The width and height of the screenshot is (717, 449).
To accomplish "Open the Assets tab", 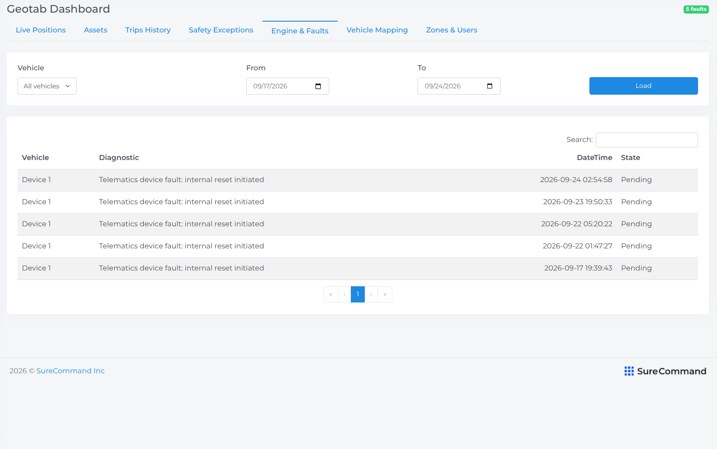I will coord(96,30).
